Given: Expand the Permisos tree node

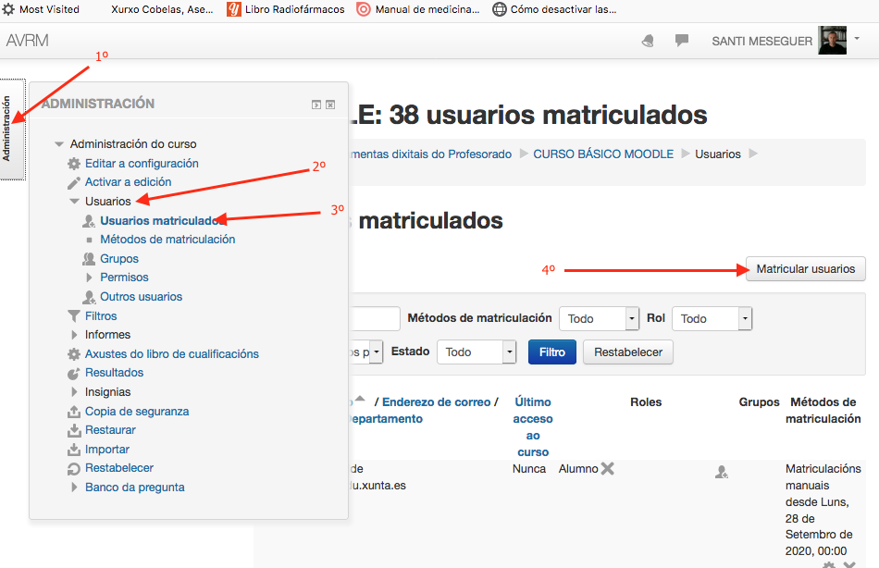Looking at the screenshot, I should coord(90,278).
